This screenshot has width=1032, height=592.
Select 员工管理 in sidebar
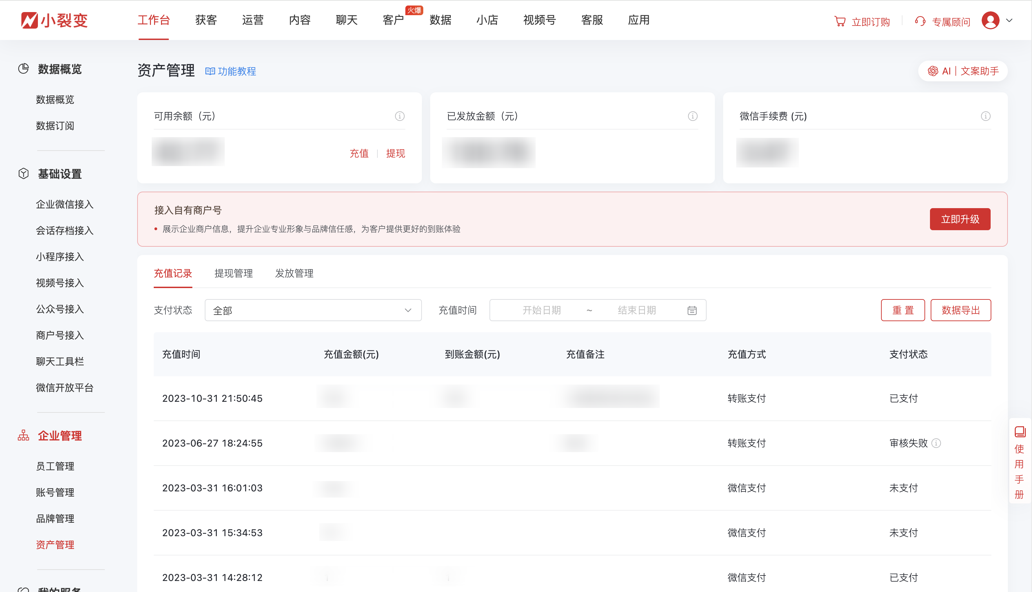coord(55,466)
